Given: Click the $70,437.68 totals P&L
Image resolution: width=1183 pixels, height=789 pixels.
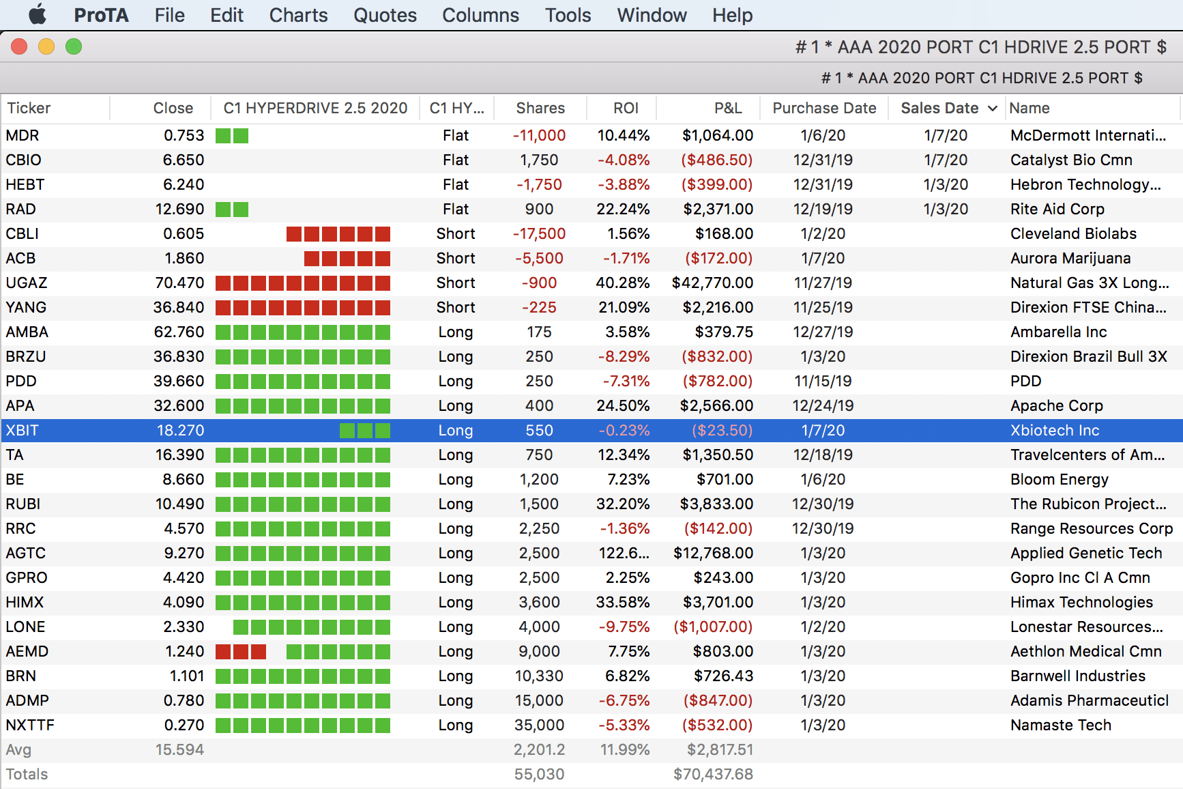Looking at the screenshot, I should [713, 774].
